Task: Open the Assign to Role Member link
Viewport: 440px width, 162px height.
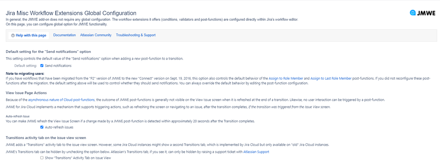Action: pos(286,78)
